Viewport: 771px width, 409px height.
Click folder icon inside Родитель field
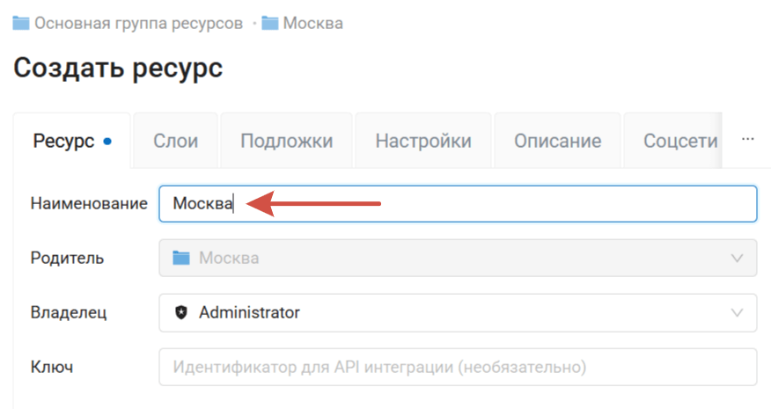[181, 258]
